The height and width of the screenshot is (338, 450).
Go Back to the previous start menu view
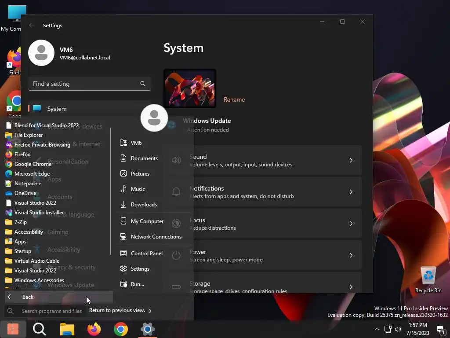[59, 297]
